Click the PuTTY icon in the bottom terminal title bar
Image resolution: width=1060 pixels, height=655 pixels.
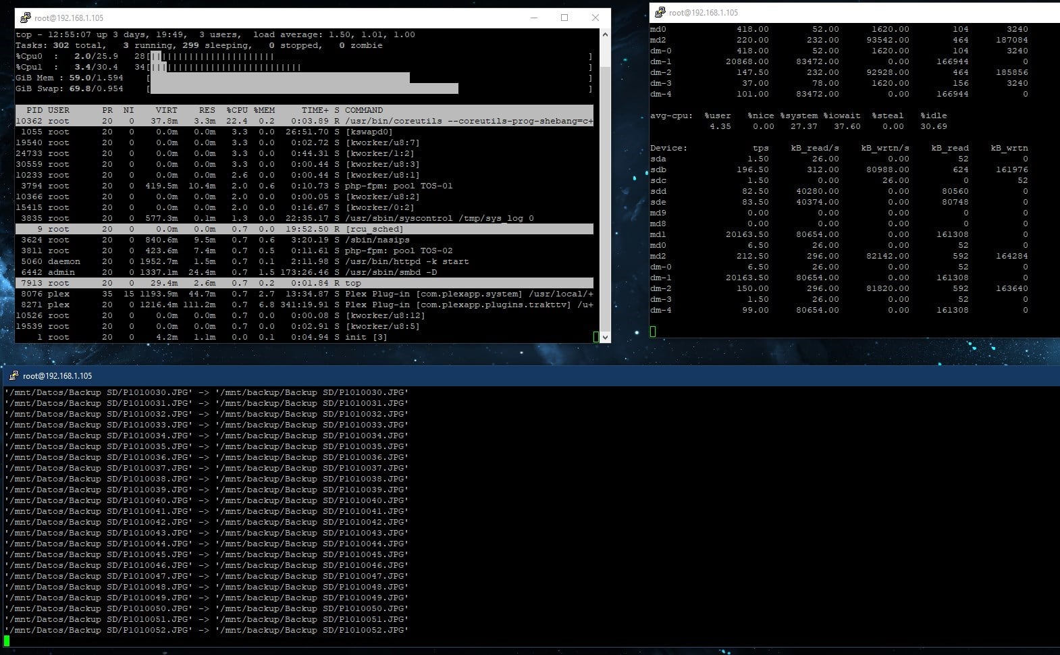click(x=13, y=375)
